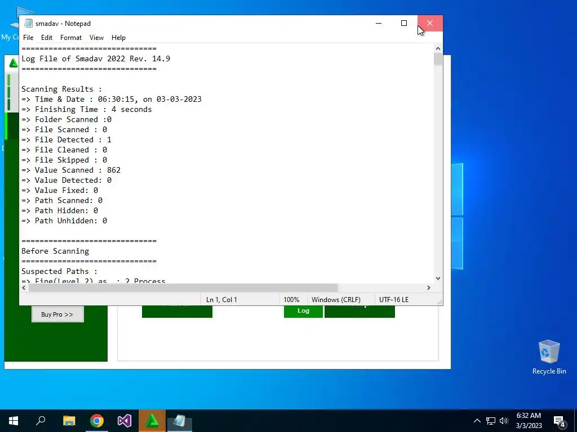Maximize the smadav Notepad window

click(403, 23)
